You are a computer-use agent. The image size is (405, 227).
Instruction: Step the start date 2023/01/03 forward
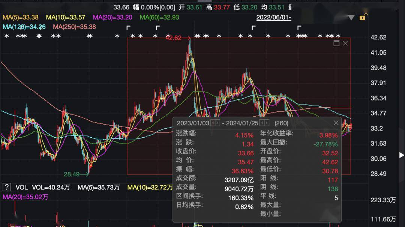218,123
